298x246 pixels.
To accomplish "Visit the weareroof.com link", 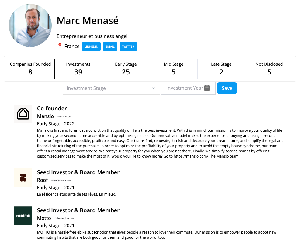I will click(61, 180).
